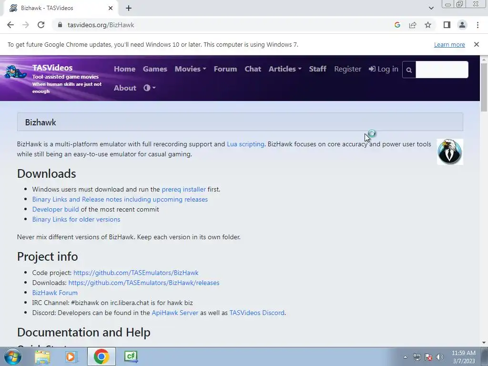Go to the Home nav item
Image resolution: width=488 pixels, height=366 pixels.
point(124,69)
